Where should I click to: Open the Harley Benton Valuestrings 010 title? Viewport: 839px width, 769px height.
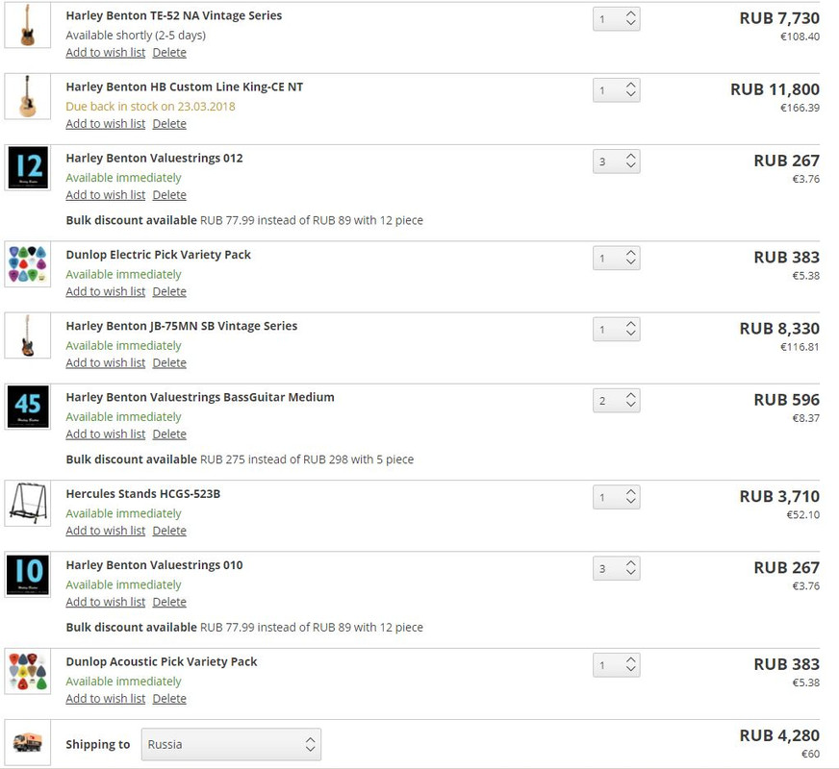pos(154,565)
